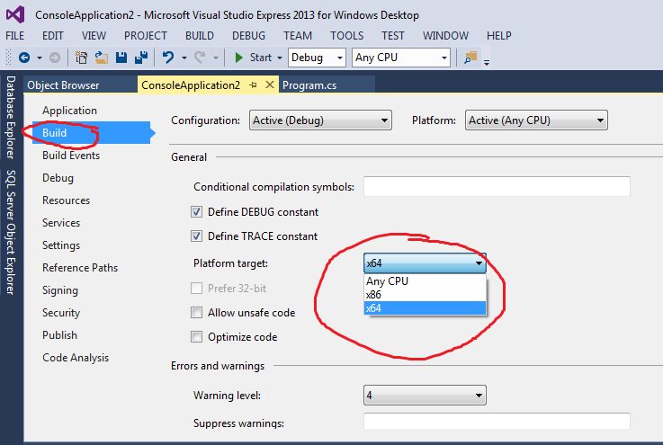The image size is (663, 445).
Task: Open the Warning level dropdown
Action: tap(425, 396)
